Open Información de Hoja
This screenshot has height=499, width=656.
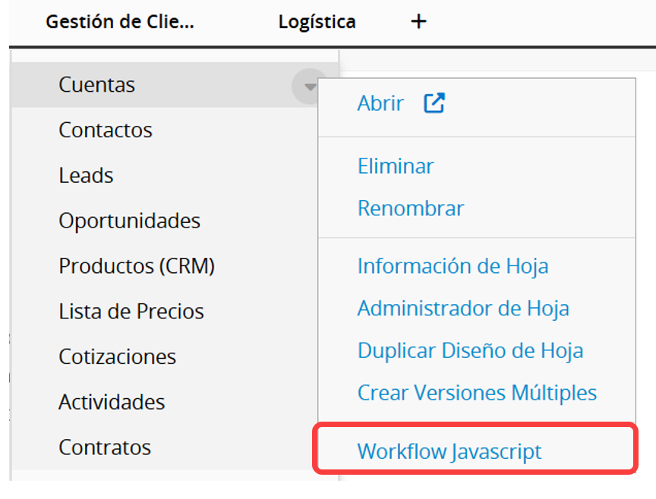pos(453,266)
